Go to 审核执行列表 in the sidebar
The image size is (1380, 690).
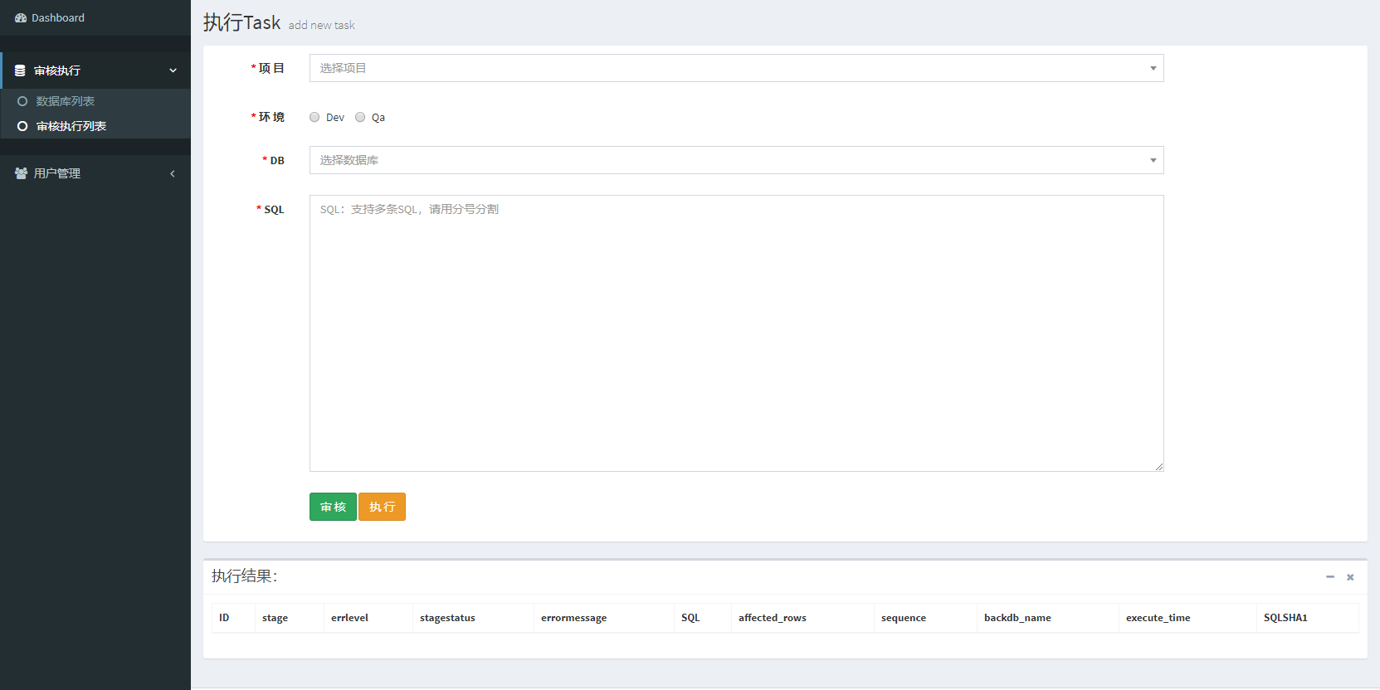coord(71,126)
